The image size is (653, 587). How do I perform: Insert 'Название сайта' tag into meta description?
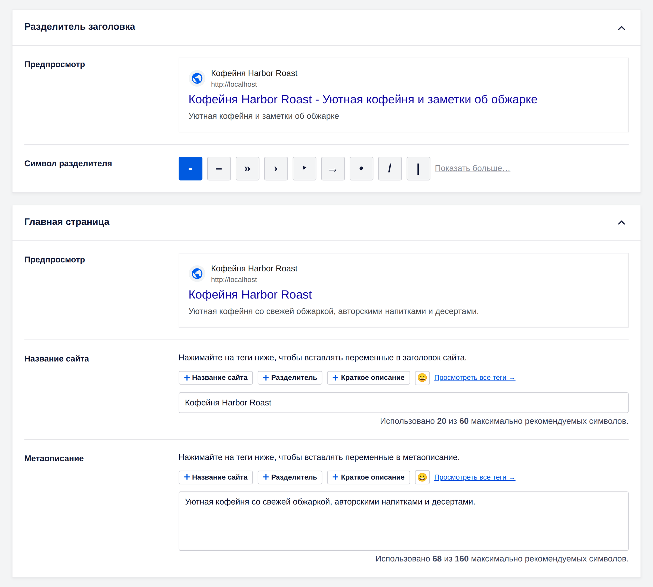[x=215, y=477]
